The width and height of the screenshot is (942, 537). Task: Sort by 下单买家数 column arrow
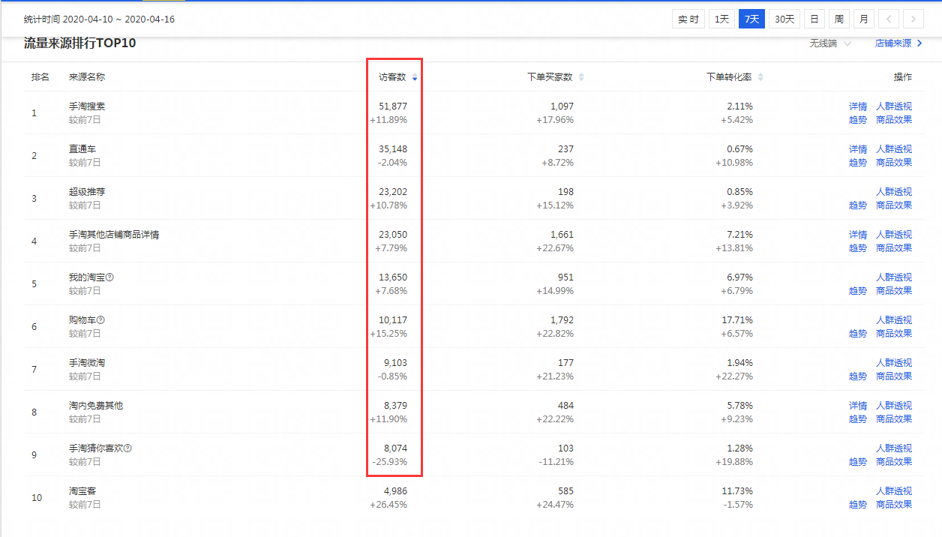click(581, 77)
